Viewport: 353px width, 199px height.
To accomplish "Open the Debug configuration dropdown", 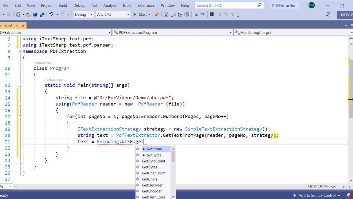I will (84, 14).
